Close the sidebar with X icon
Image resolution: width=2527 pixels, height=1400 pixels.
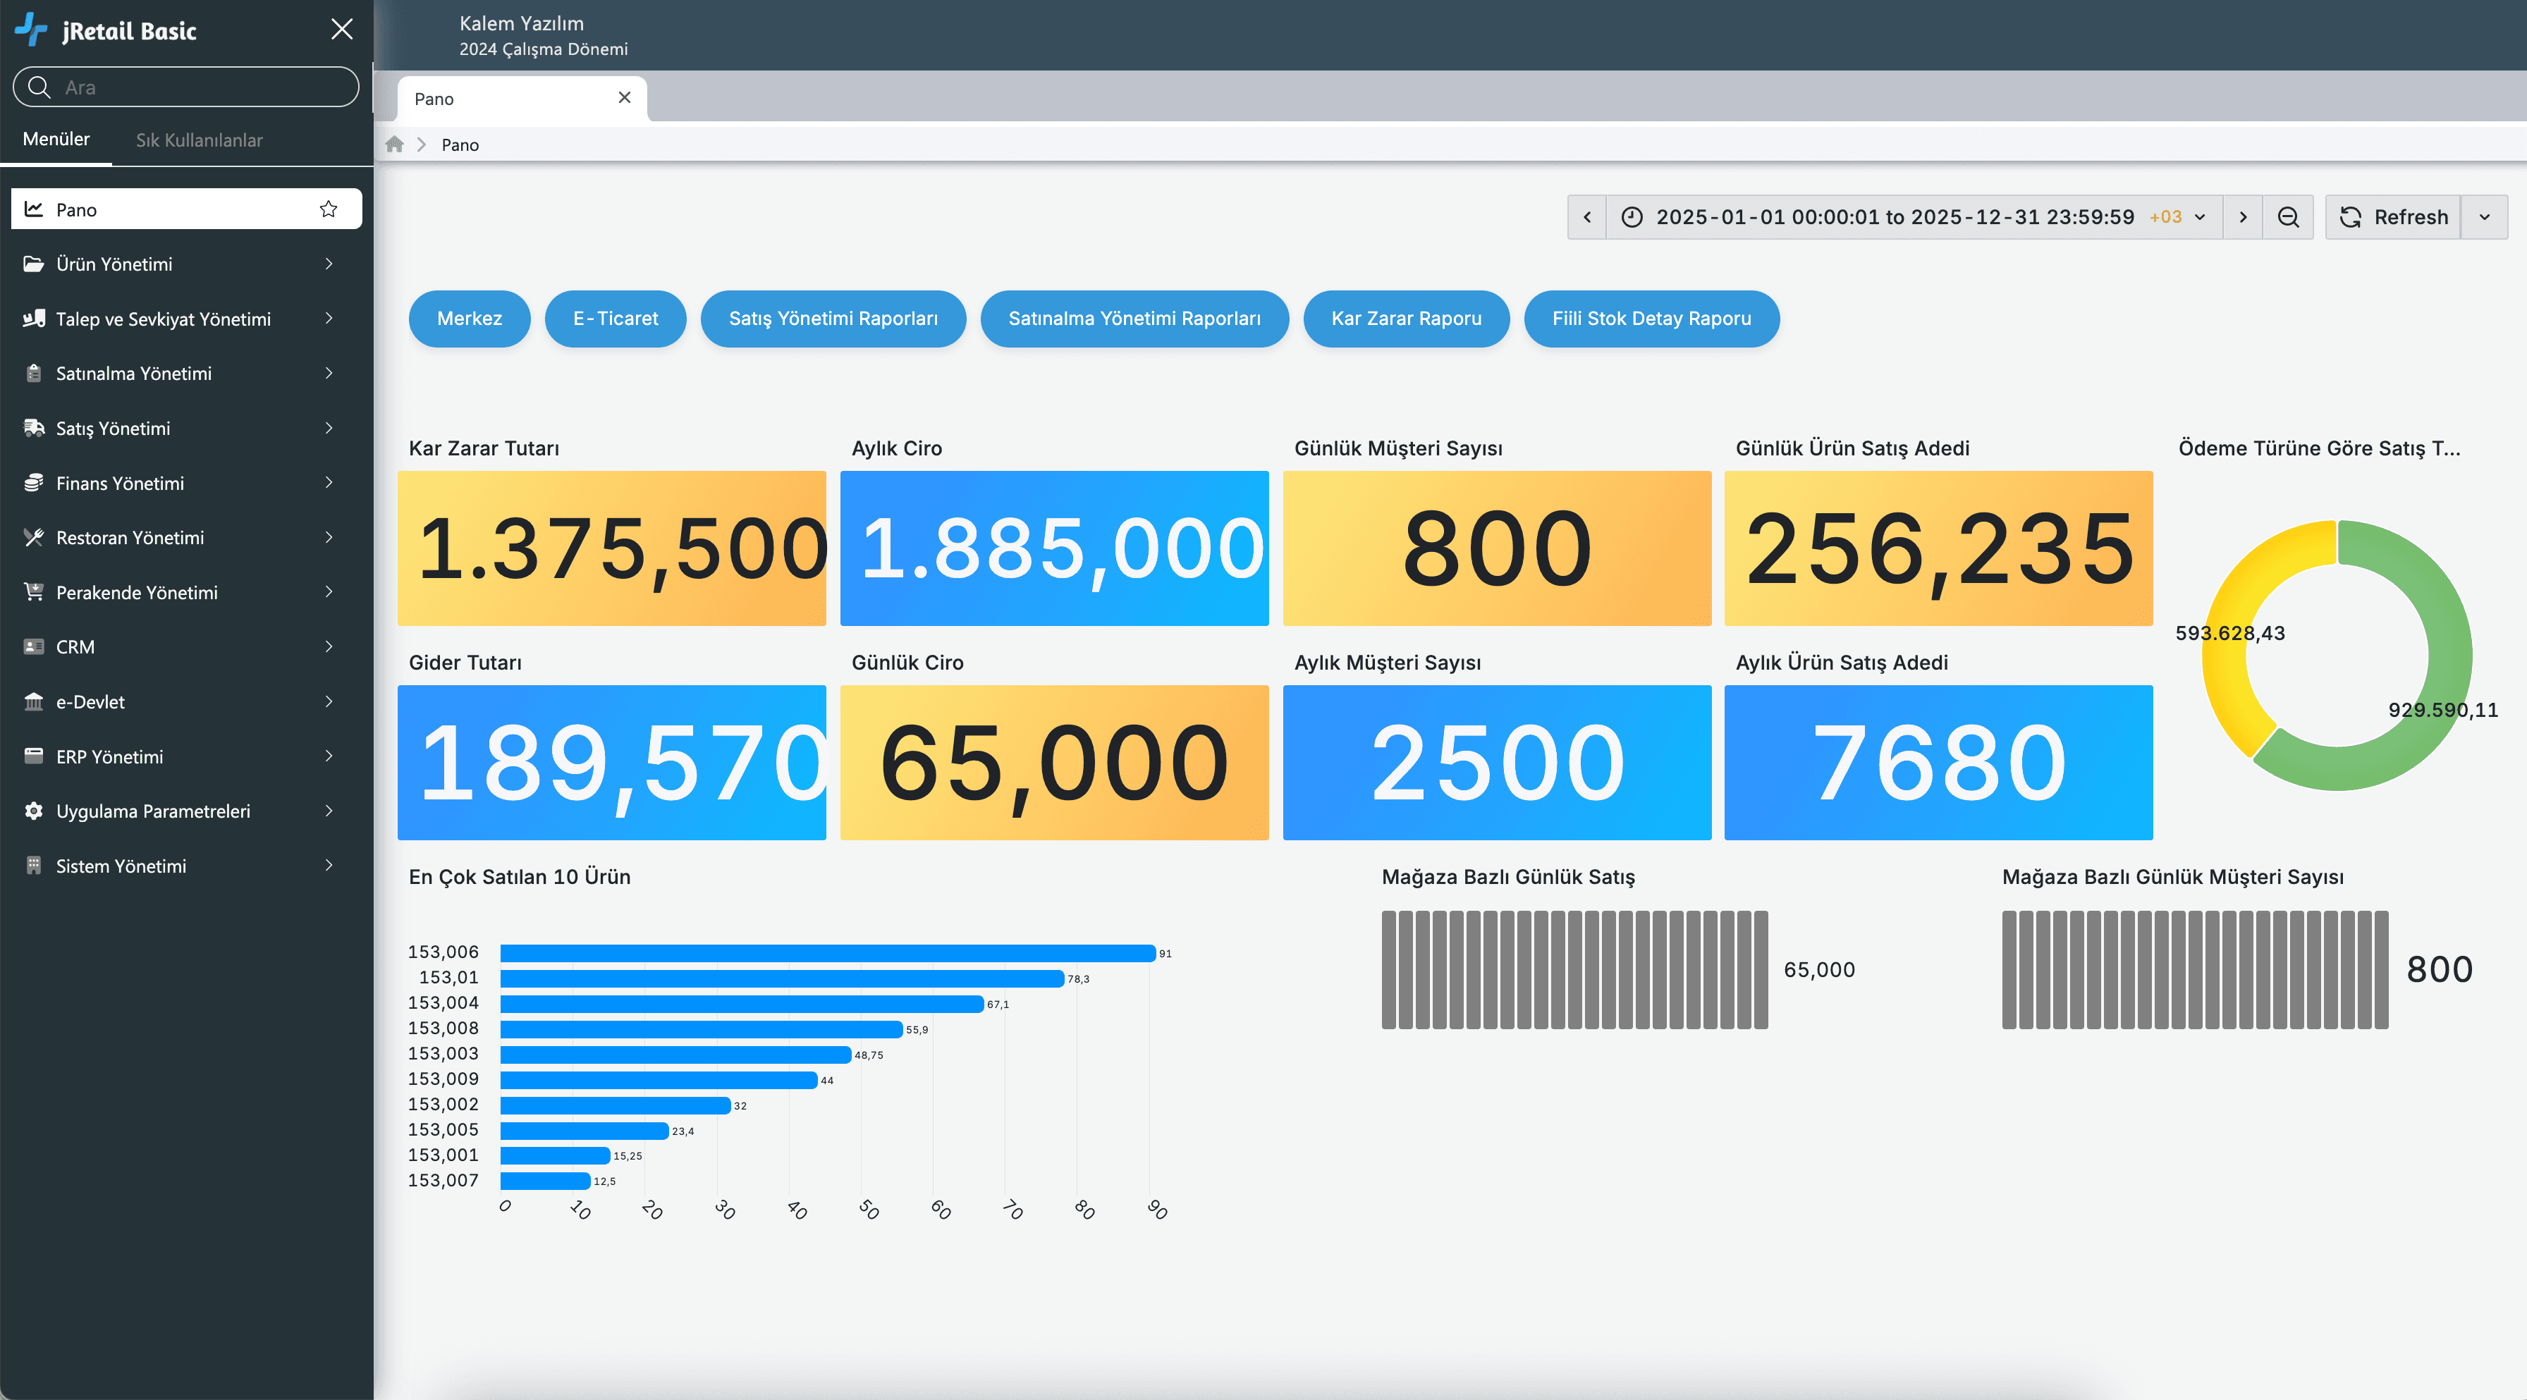point(341,30)
